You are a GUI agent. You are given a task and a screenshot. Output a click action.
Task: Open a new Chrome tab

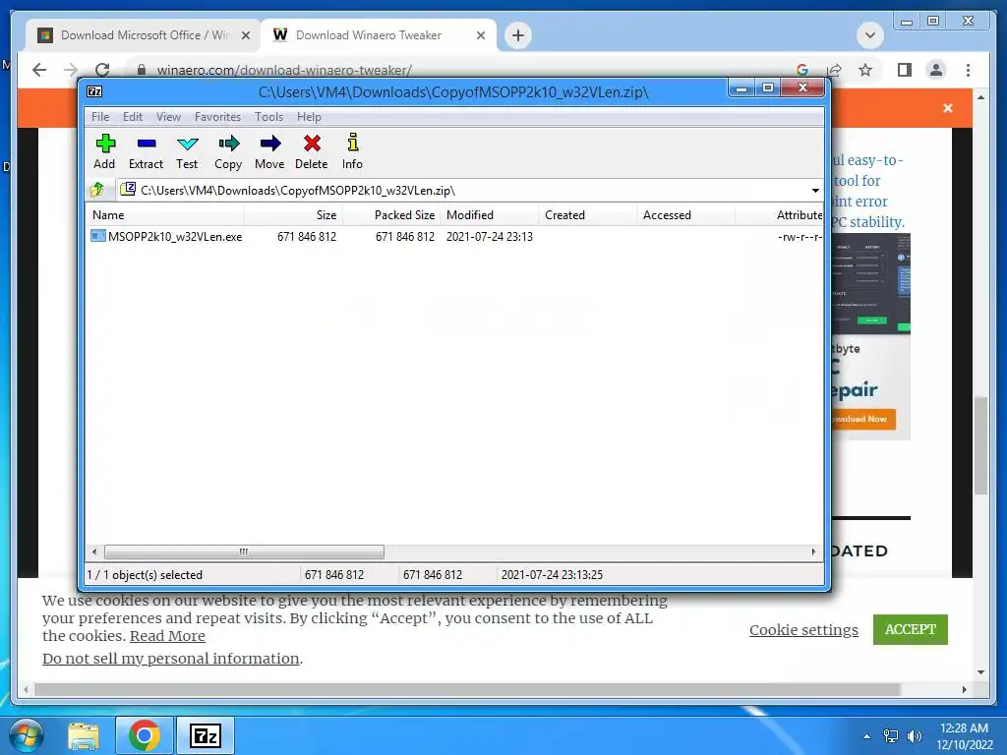click(x=518, y=34)
